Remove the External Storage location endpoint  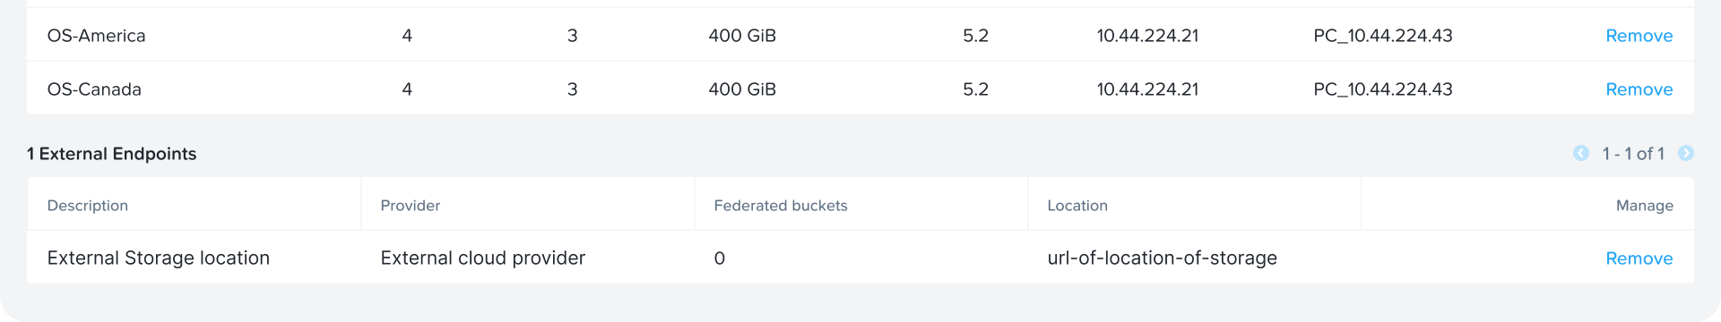(x=1639, y=258)
